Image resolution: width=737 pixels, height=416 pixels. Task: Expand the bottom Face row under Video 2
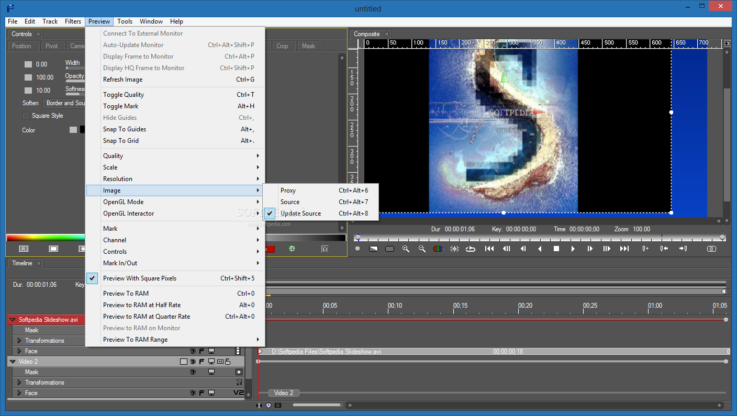click(x=20, y=393)
